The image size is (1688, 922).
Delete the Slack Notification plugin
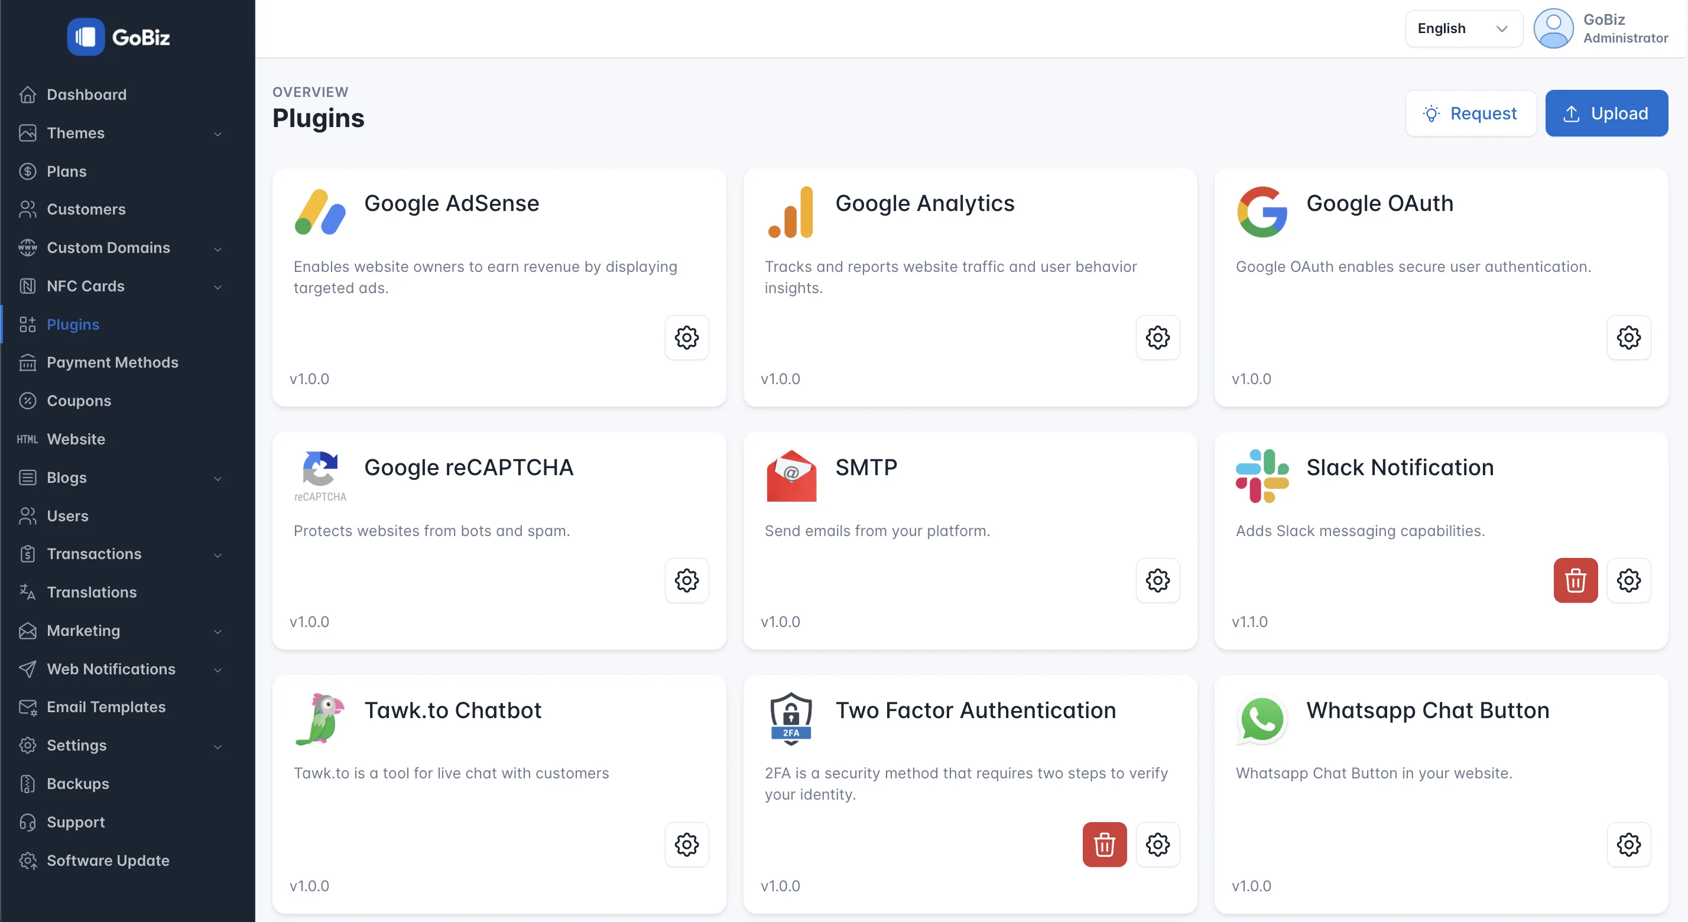click(1575, 580)
